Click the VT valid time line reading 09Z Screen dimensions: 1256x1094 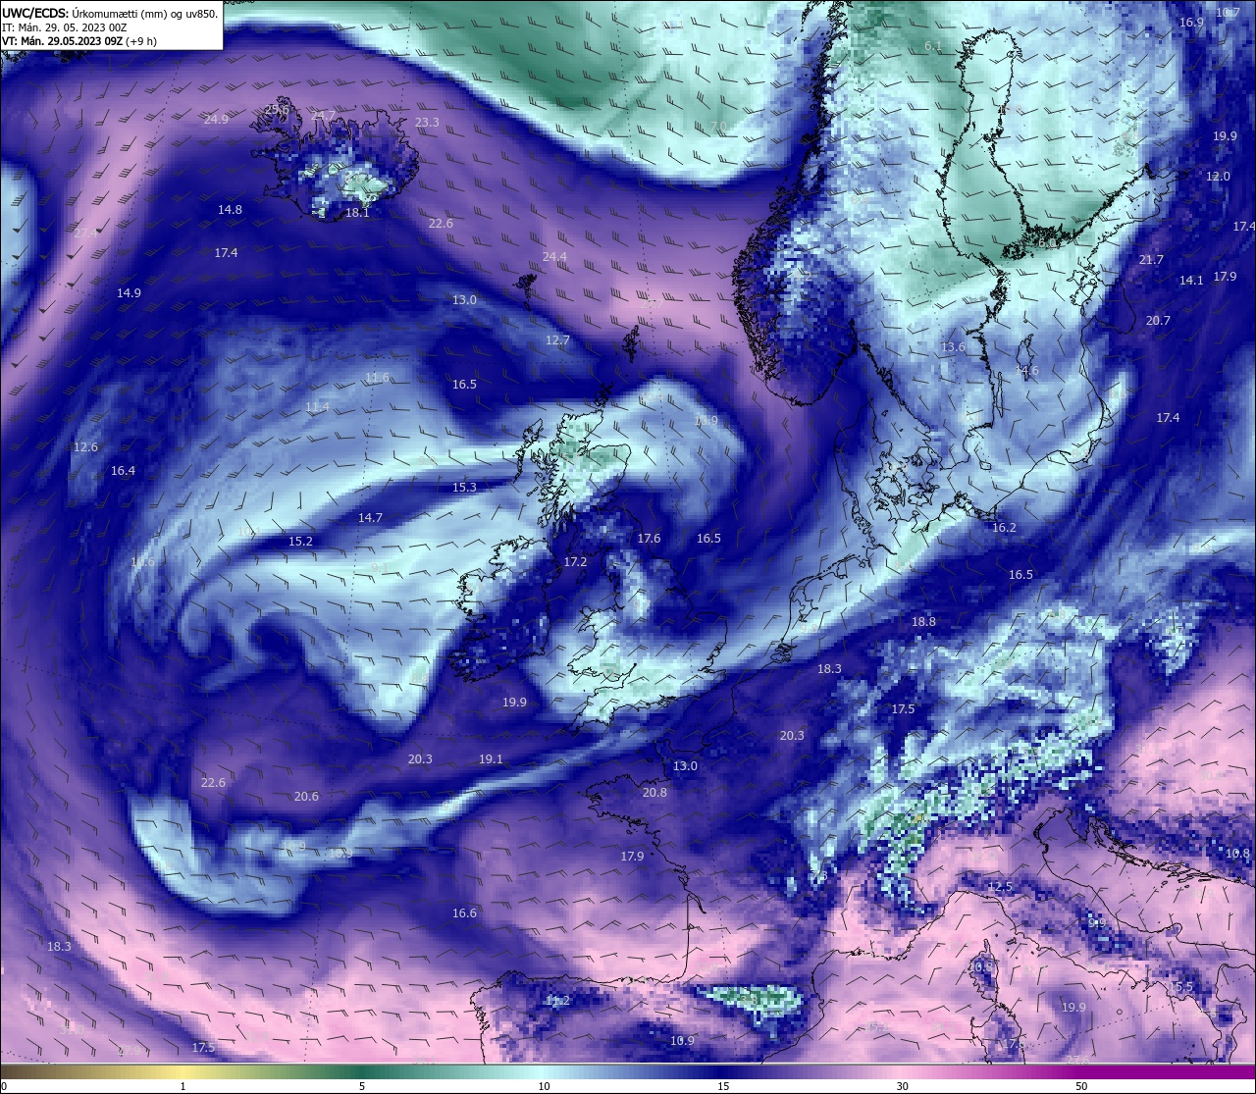[79, 41]
